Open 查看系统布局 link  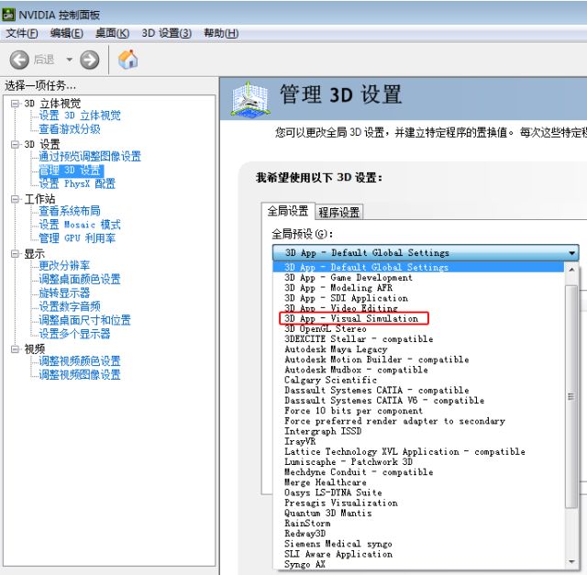(x=70, y=211)
